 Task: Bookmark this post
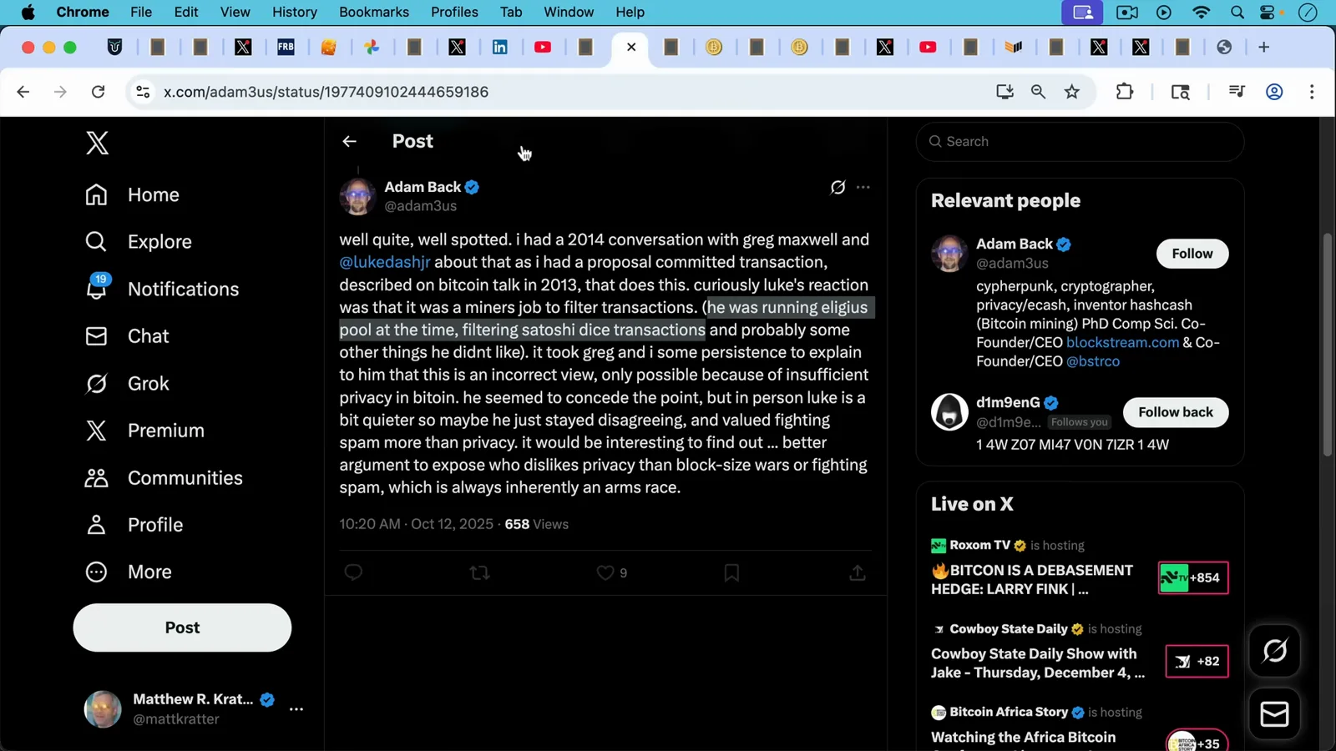pos(731,572)
